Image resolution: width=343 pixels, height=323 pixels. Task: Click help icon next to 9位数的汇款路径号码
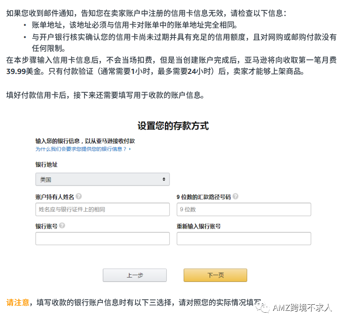(235, 197)
